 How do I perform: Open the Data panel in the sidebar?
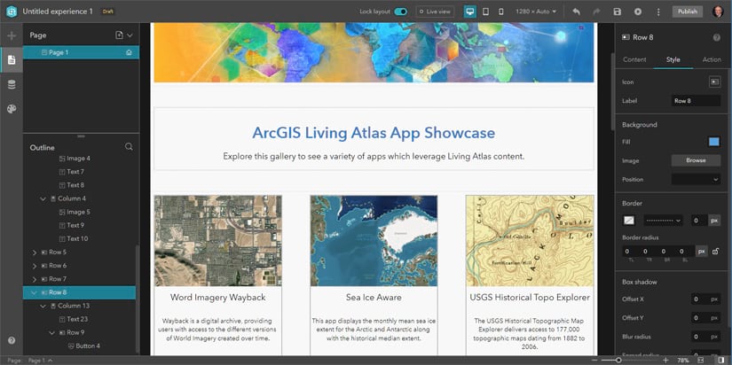point(12,84)
